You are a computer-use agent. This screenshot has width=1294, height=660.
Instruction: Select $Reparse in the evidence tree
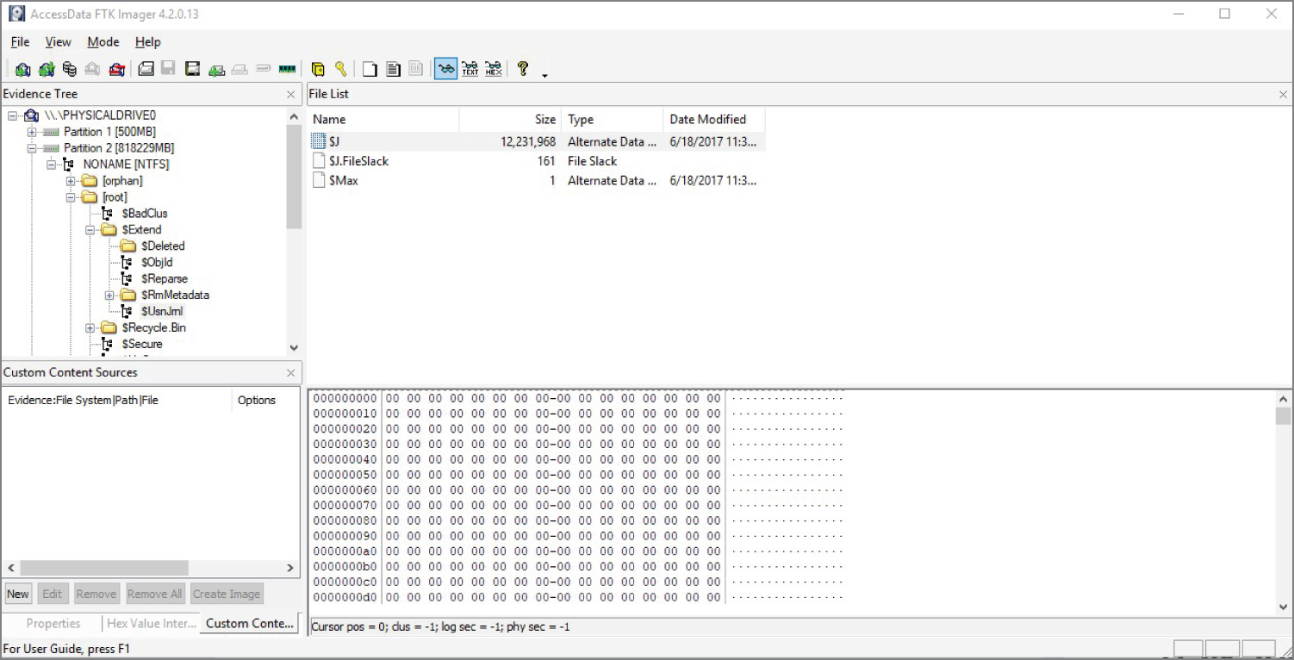pos(164,279)
